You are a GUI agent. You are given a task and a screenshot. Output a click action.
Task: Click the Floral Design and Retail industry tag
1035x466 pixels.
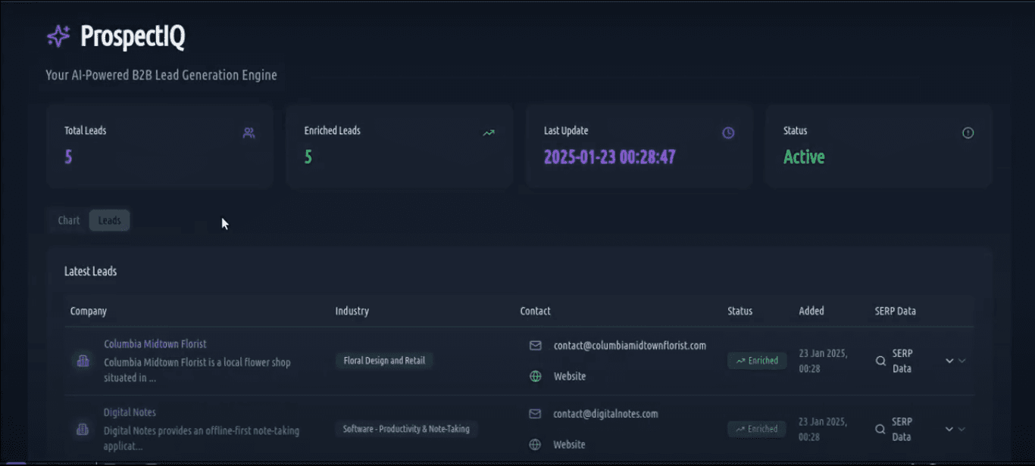click(383, 361)
